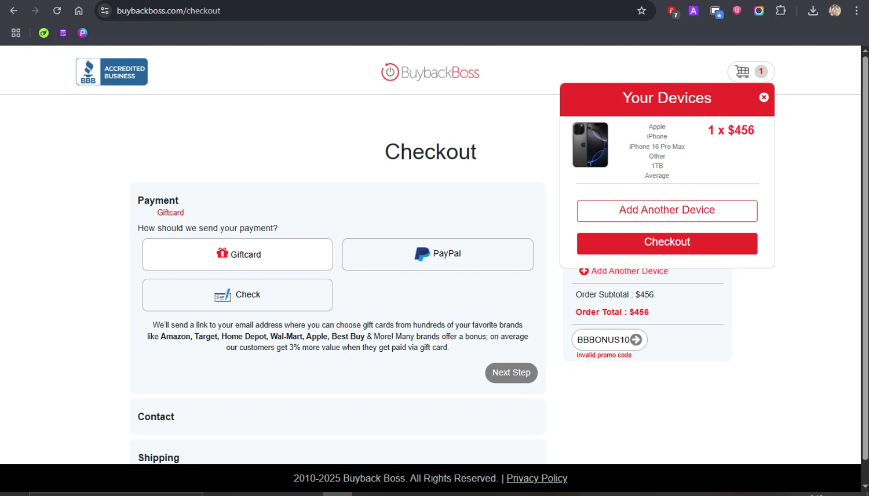869x496 pixels.
Task: Click the Average condition text
Action: coord(657,176)
